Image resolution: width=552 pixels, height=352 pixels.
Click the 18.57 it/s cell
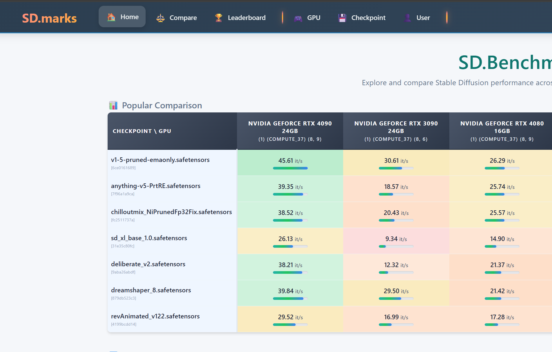396,189
